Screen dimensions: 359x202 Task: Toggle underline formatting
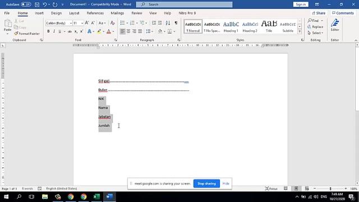click(x=60, y=31)
